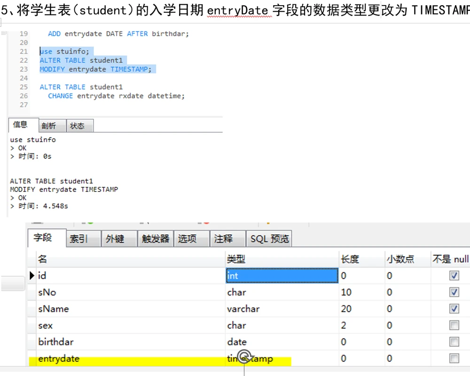Click the length cell of sName
Viewport: 470px width, 376px height.
[x=360, y=309]
